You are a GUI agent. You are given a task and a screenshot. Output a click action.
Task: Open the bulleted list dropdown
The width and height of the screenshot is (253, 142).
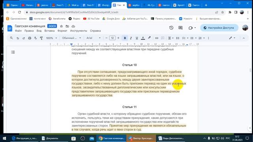pos(193,38)
